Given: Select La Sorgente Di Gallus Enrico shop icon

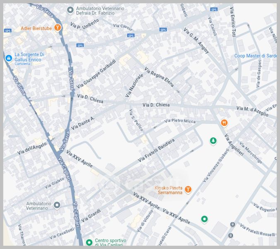Looking at the screenshot, I should point(8,58).
